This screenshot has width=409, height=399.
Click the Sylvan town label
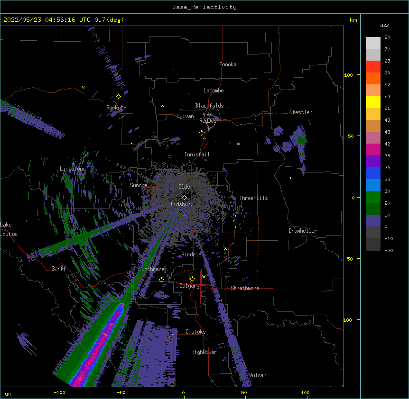point(185,116)
